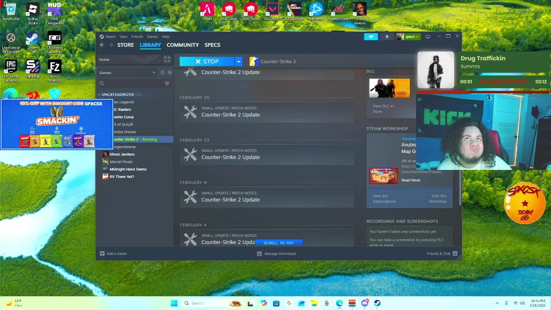
Task: Open the Games category dropdown
Action: pos(127,72)
